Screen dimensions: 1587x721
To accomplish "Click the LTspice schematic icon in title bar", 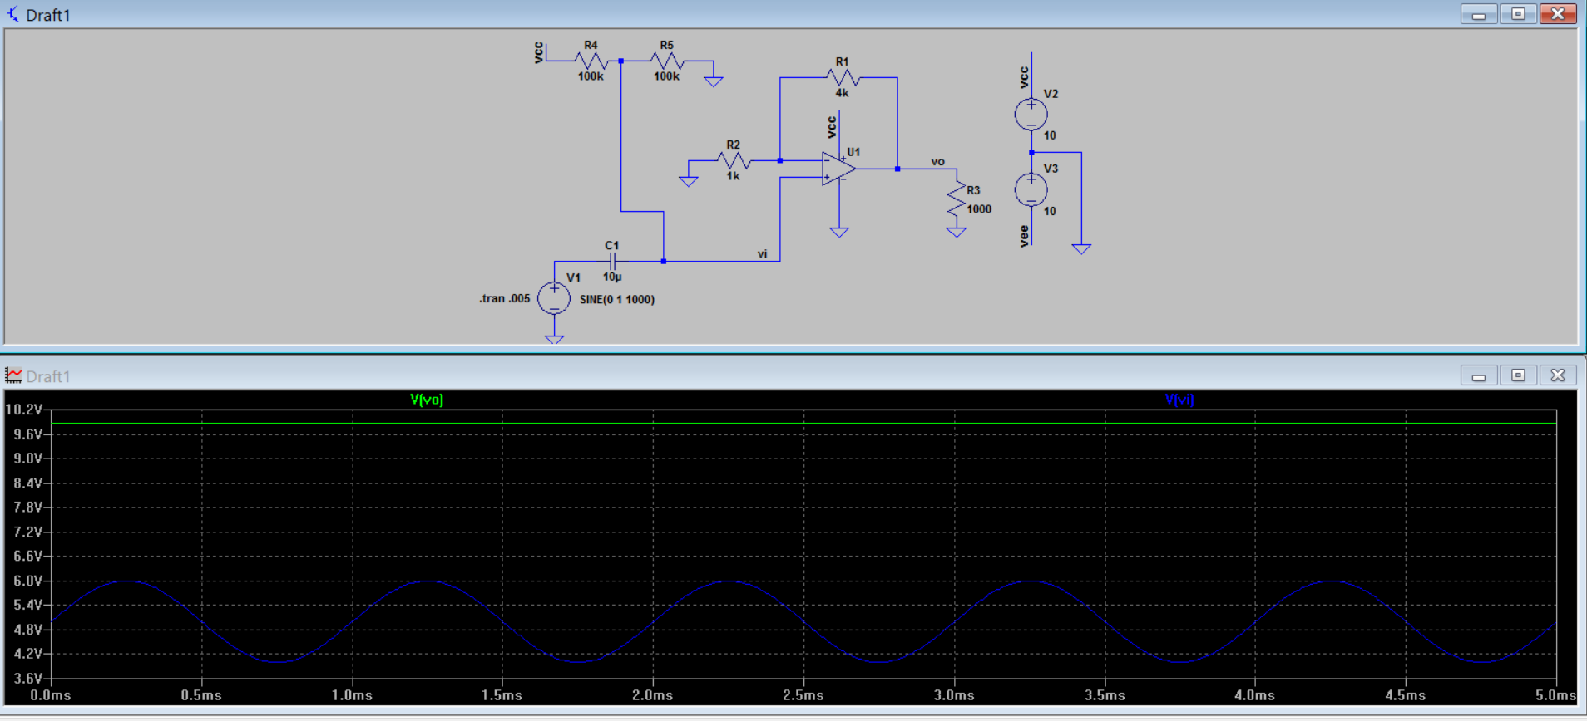I will point(12,14).
